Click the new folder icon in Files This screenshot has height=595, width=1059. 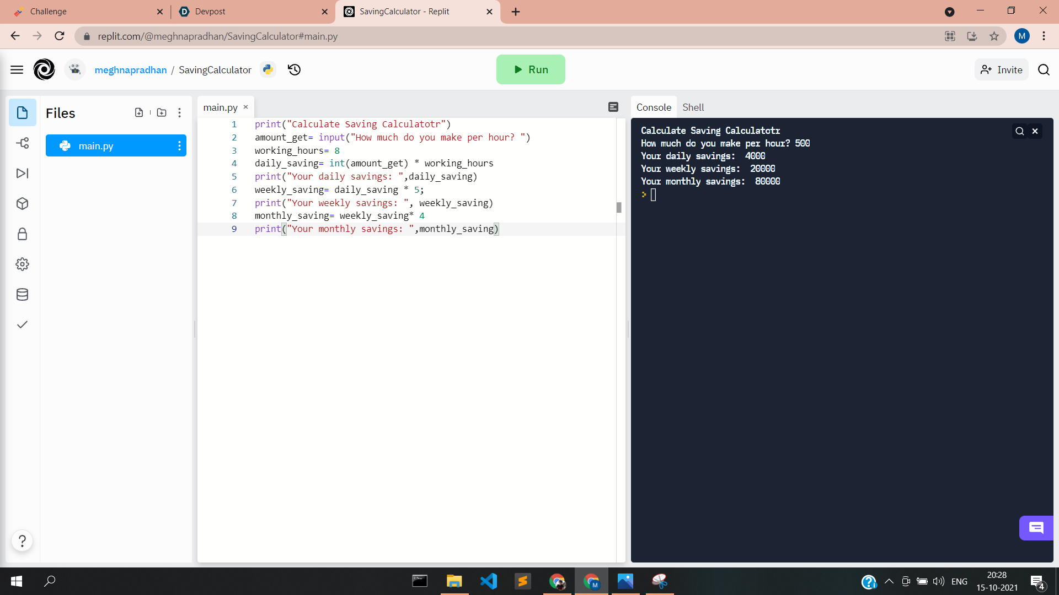(x=162, y=112)
